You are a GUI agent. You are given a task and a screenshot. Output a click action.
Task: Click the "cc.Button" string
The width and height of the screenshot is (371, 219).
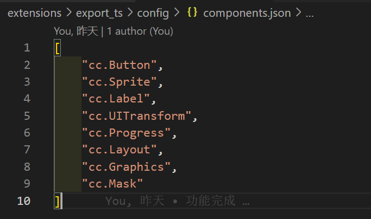tap(119, 66)
